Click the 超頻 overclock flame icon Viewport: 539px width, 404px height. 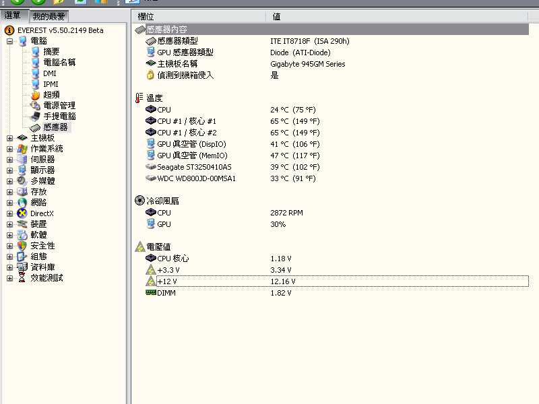36,95
